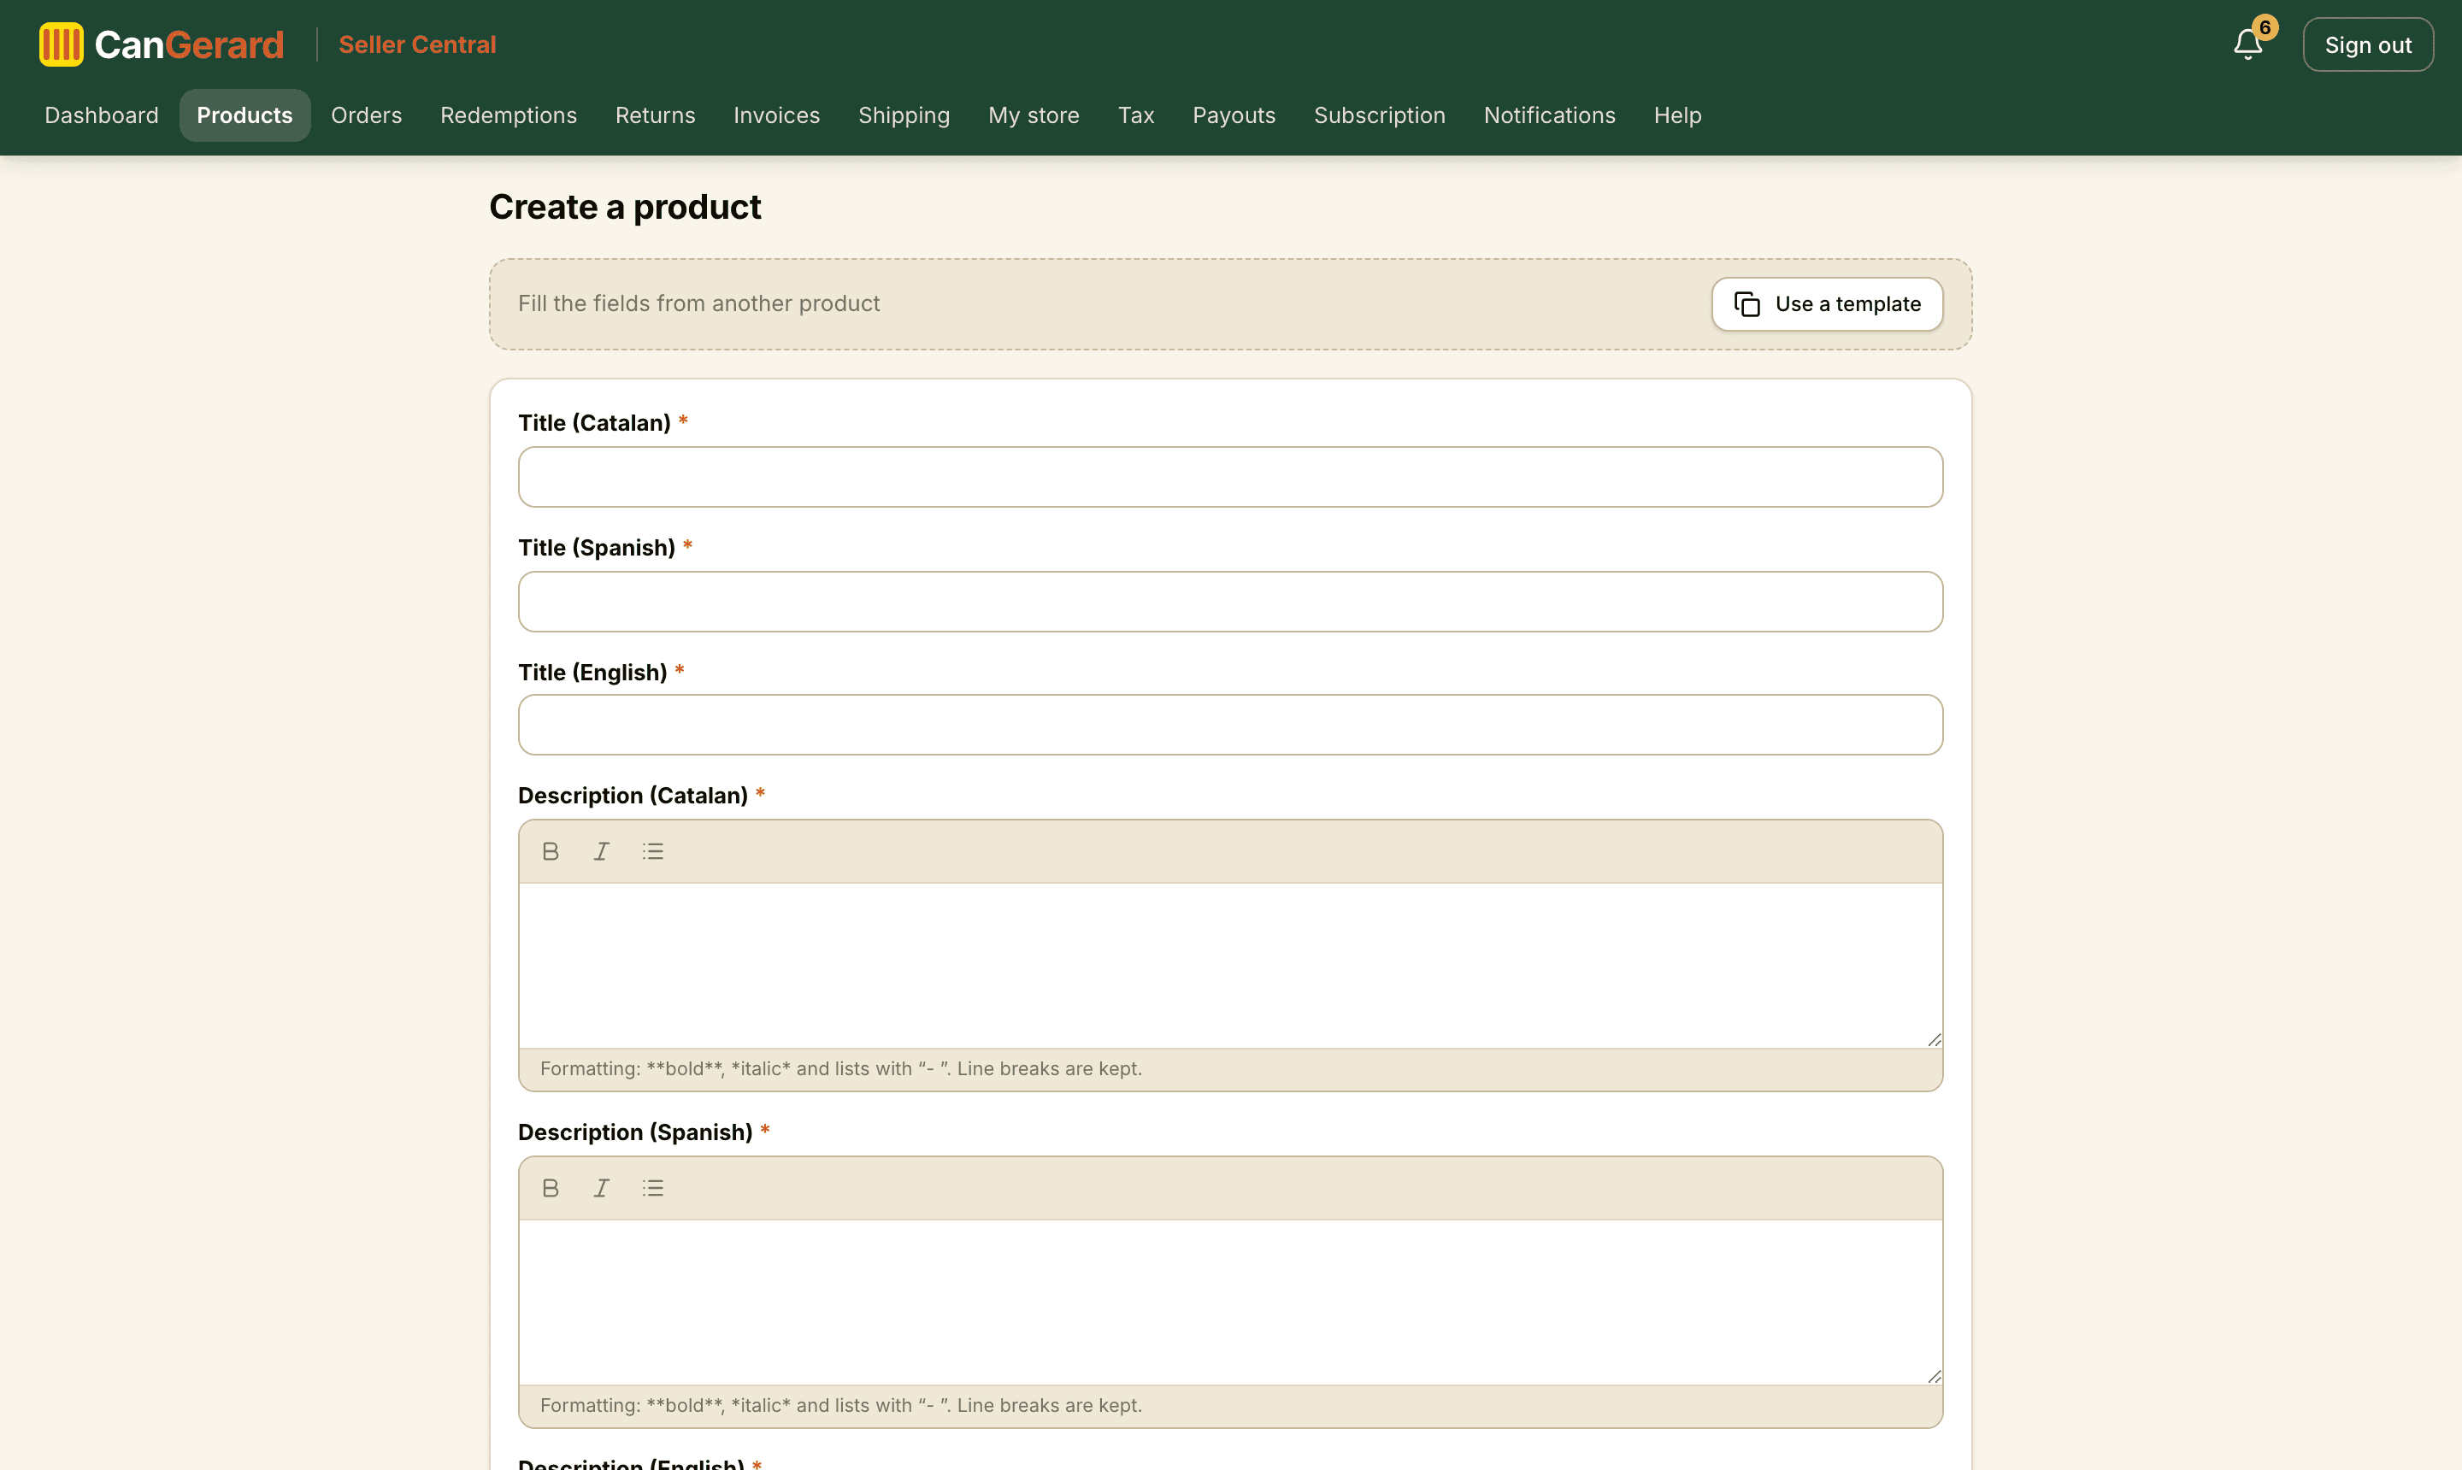Focus the Title (Spanish) input field
2462x1470 pixels.
(1230, 602)
